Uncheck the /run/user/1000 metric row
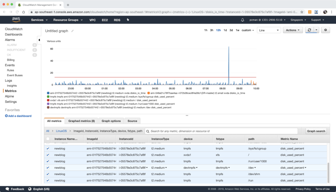Screen dimensions: 336x192 48,162
